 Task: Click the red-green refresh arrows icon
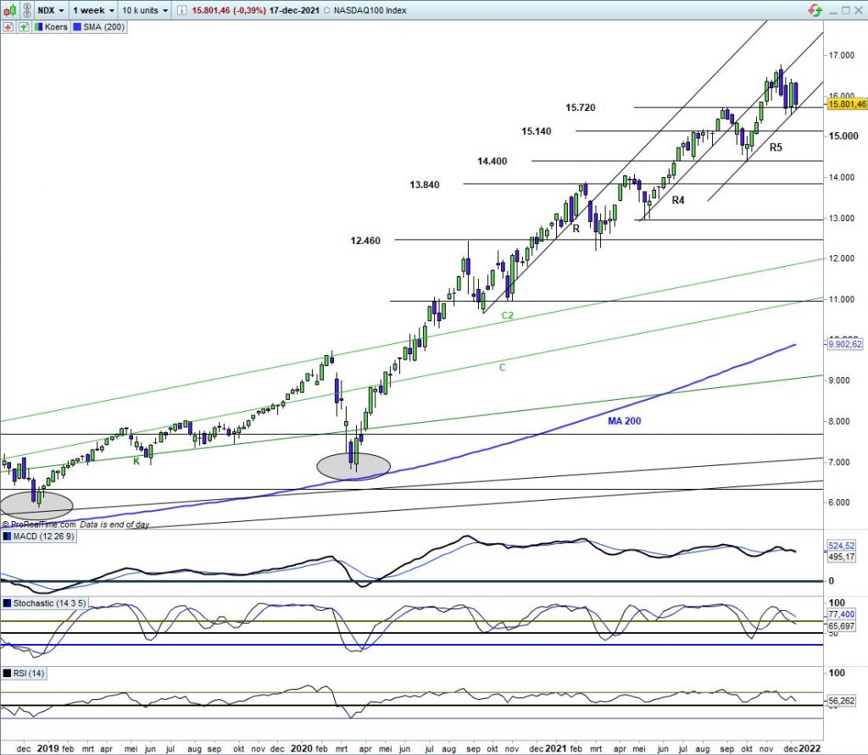pos(815,10)
